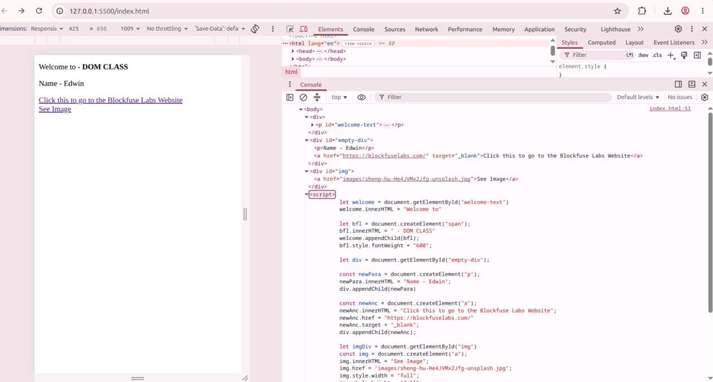713x382 pixels.
Task: Open Console settings gear icon
Action: point(705,97)
